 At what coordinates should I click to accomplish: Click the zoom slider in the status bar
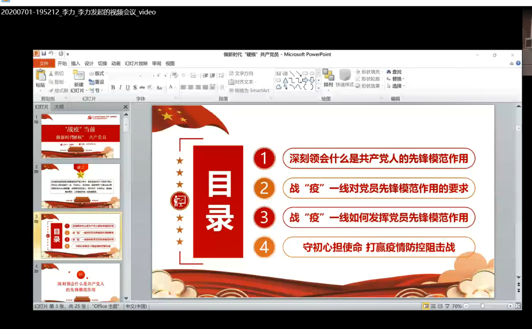(x=482, y=306)
